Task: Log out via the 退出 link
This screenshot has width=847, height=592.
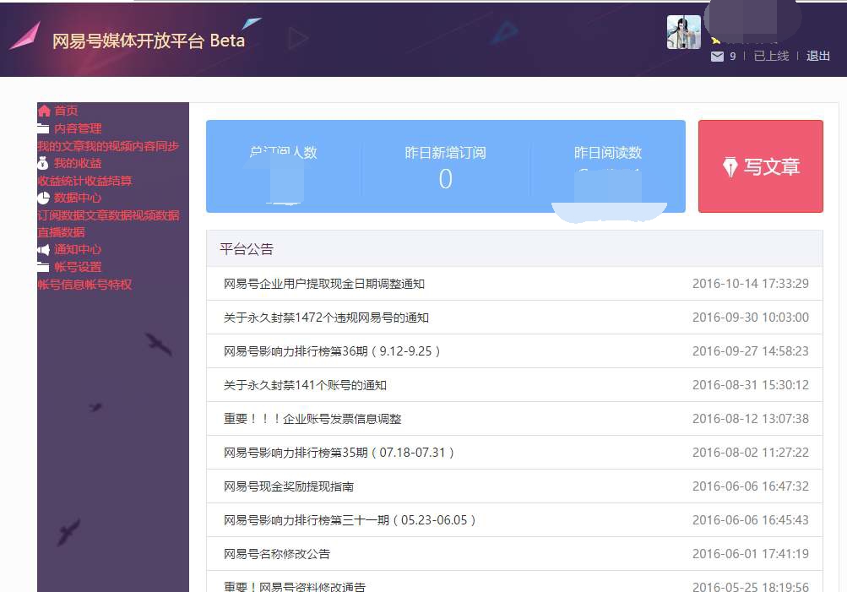Action: 817,57
